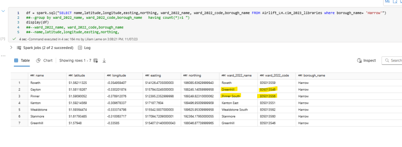Click the execution status message text

tap(79, 39)
